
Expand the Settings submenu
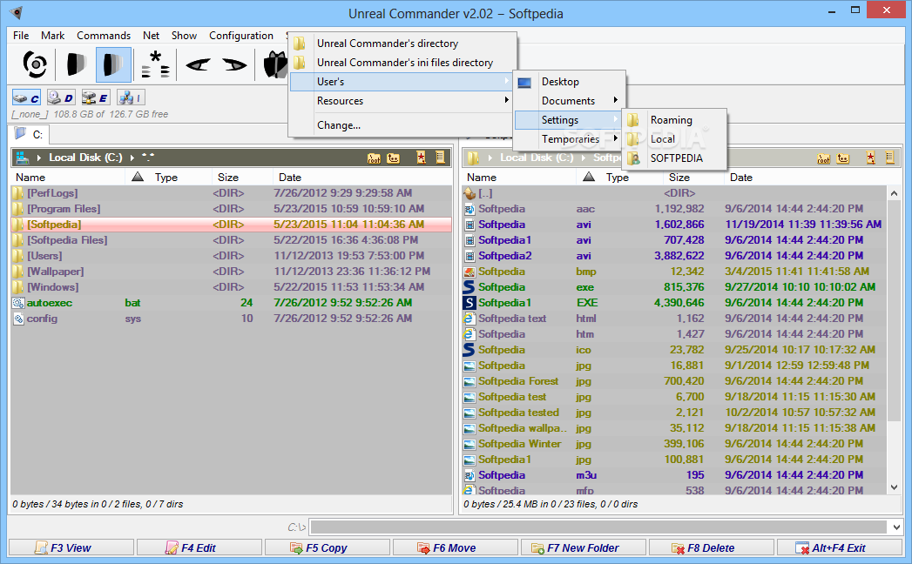coord(569,120)
